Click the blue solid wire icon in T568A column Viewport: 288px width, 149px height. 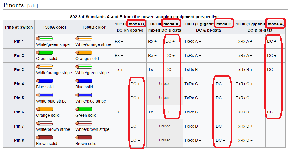tap(44, 81)
